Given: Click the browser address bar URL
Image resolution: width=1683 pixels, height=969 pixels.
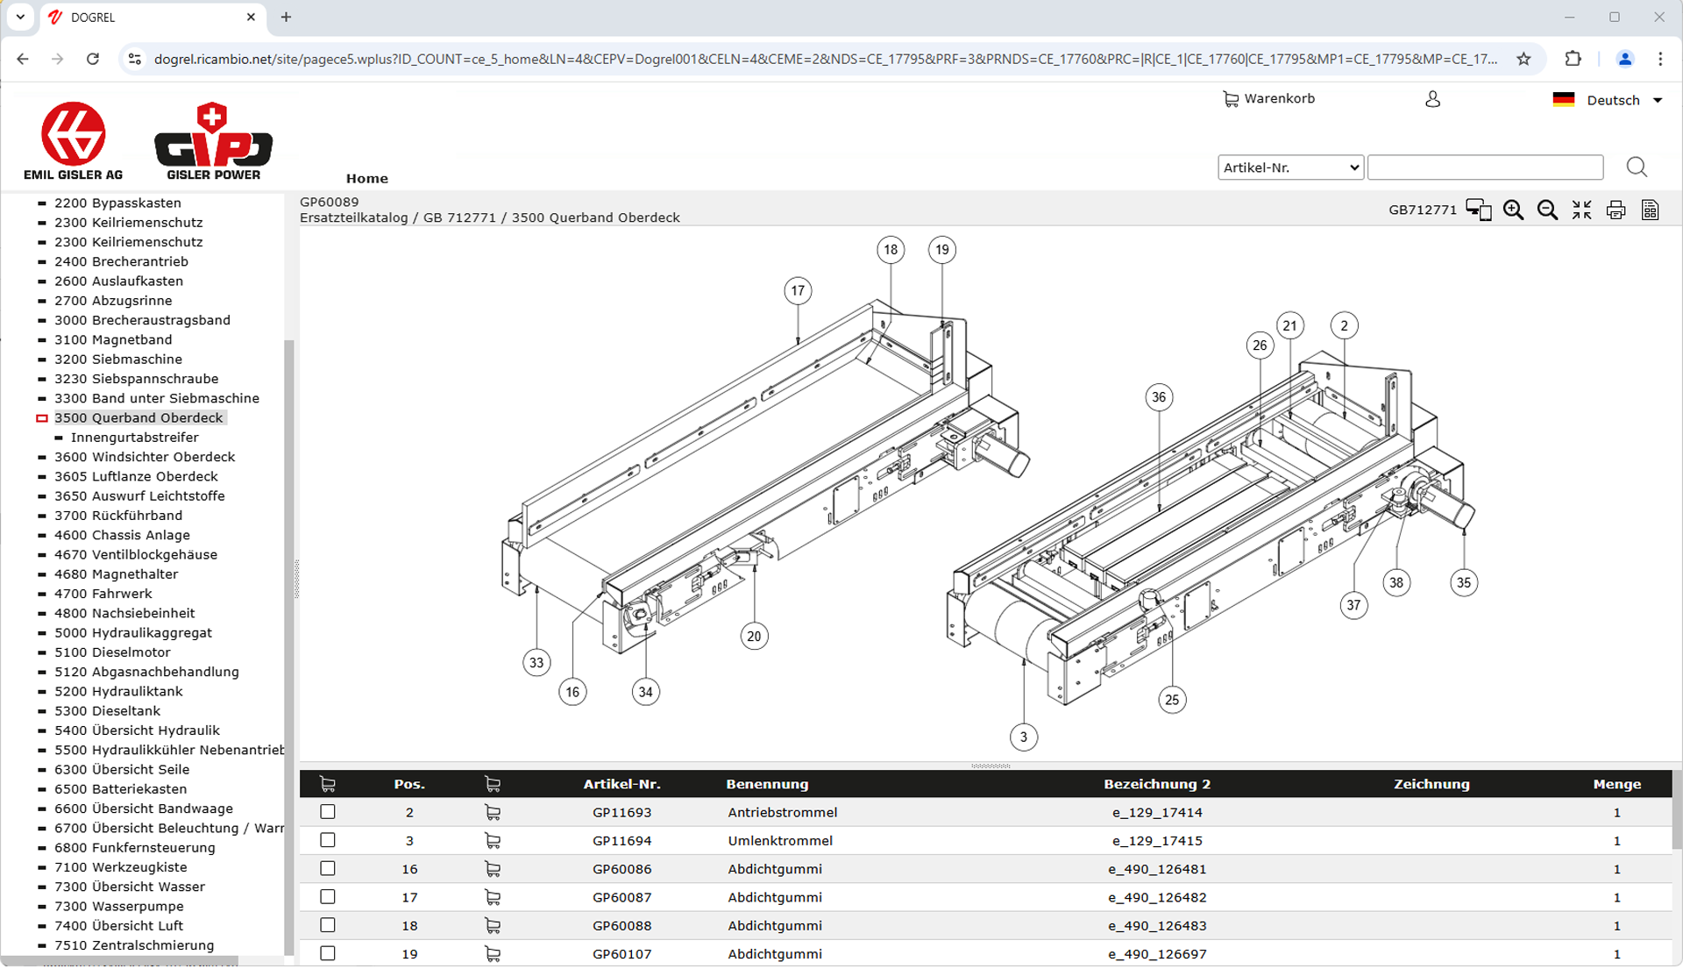Looking at the screenshot, I should pyautogui.click(x=826, y=59).
